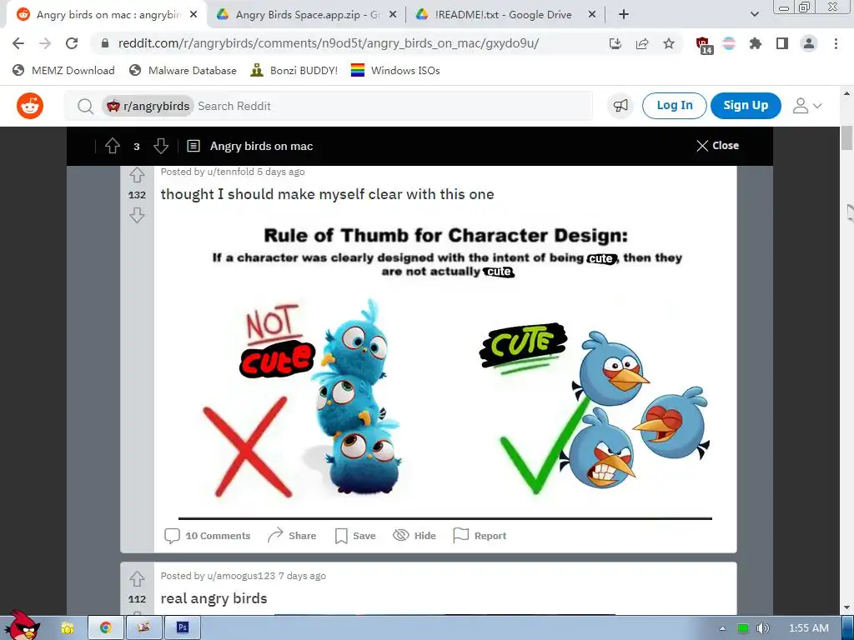Open the search tabs chevron dropdown

tap(754, 15)
